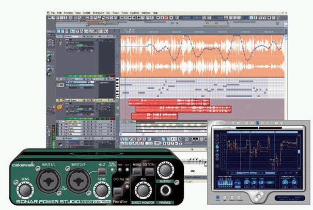313x210 pixels.
Task: Click the highlighted blue round button atop V-Vocal
Action: (x=257, y=123)
